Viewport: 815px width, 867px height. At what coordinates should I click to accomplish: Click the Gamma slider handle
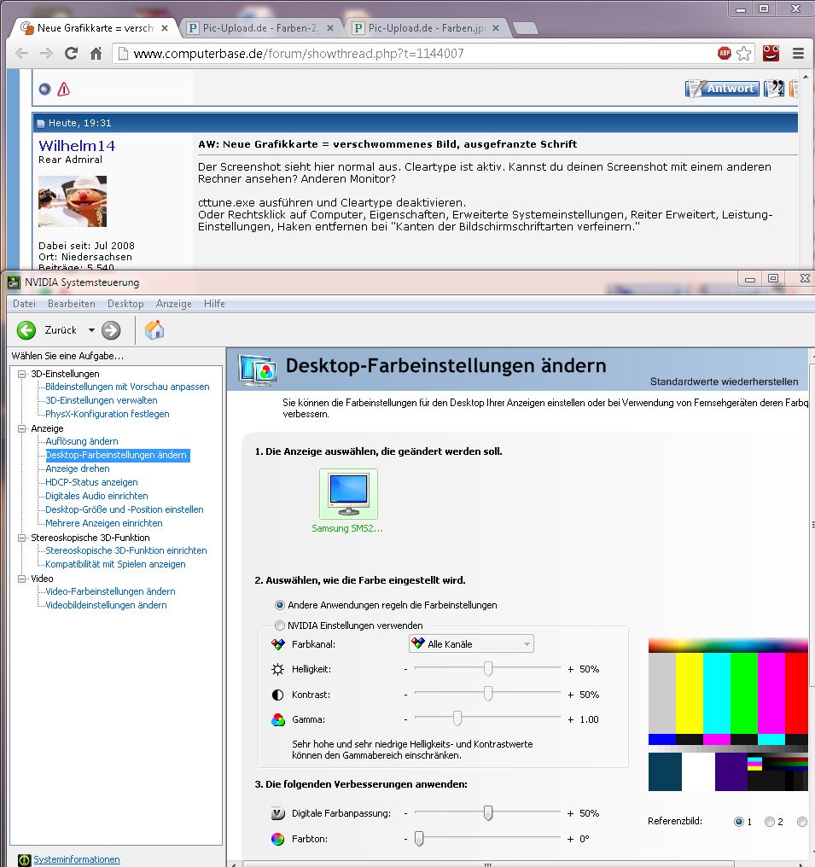[457, 719]
